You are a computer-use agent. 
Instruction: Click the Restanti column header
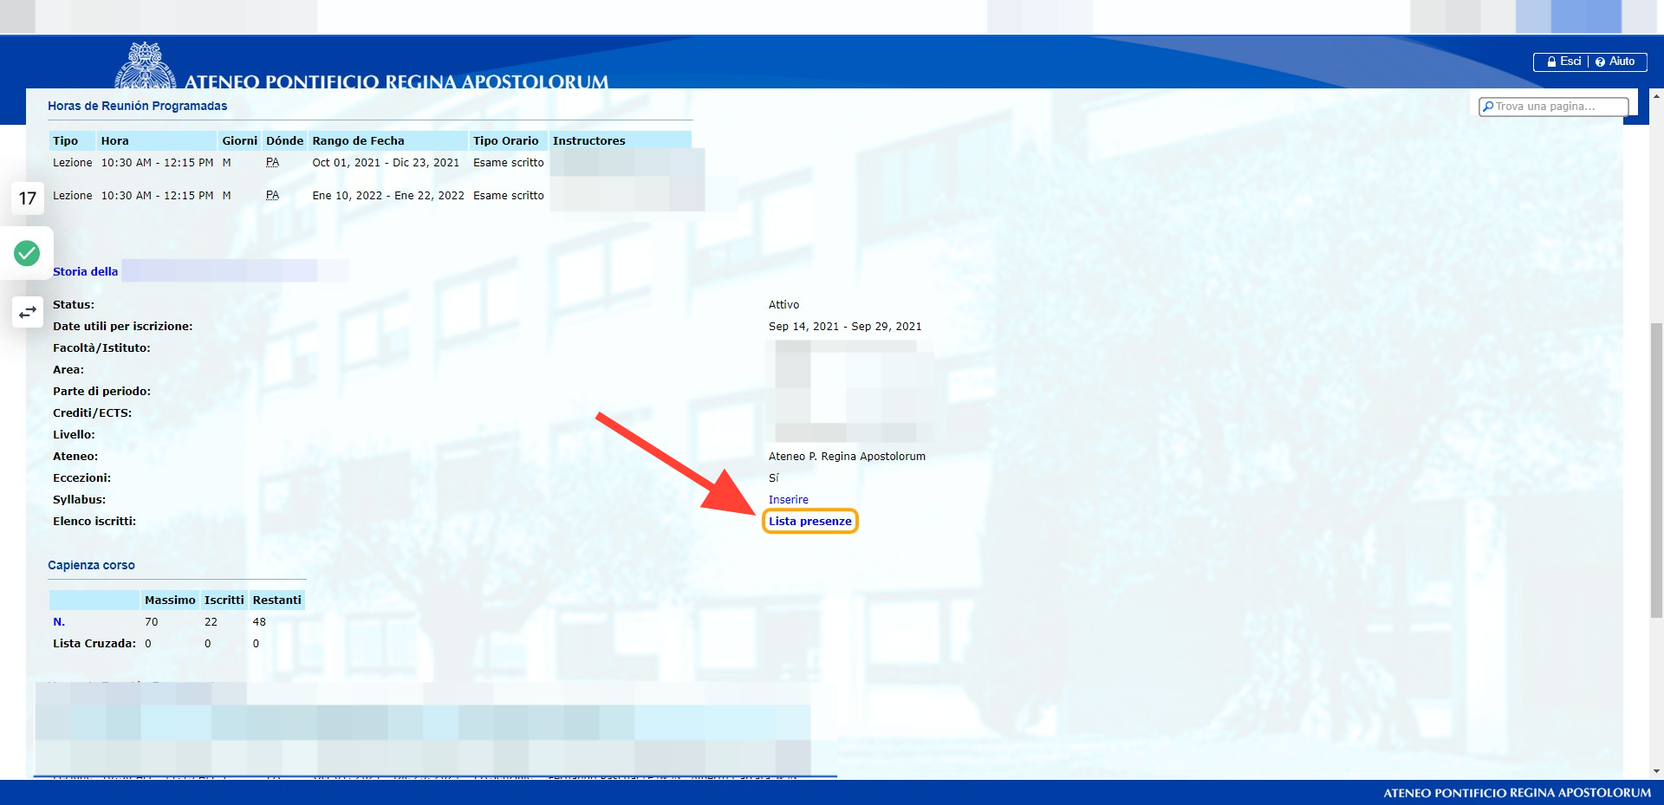coord(277,600)
